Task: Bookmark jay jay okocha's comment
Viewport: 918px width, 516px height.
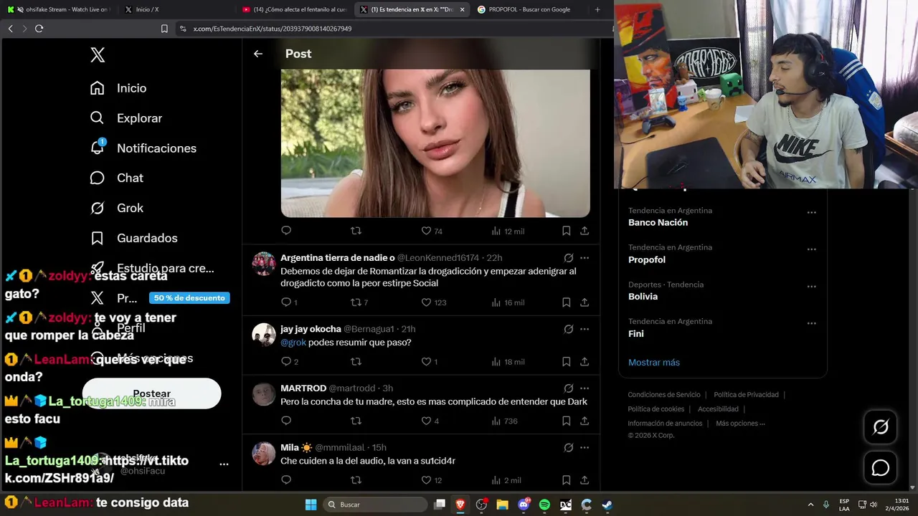Action: click(x=566, y=362)
